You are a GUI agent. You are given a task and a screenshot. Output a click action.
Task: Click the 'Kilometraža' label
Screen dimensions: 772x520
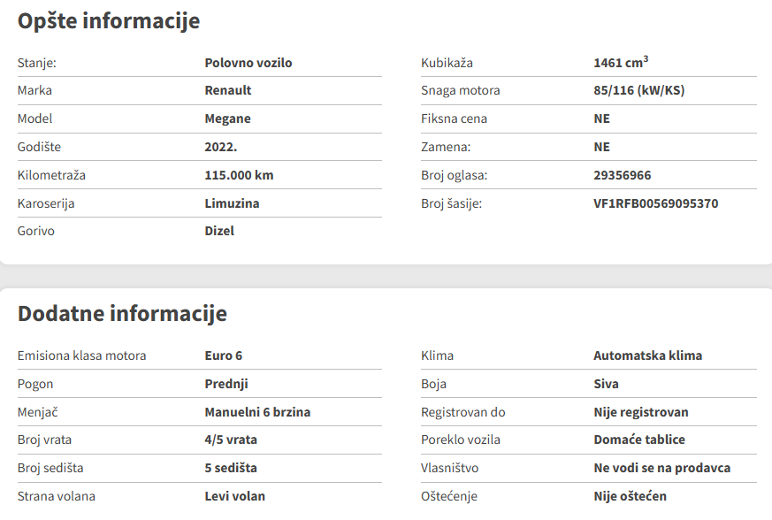(51, 175)
